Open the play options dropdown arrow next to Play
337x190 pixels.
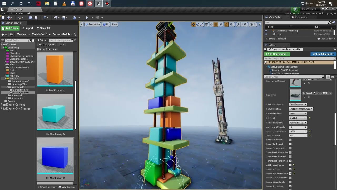pos(92,18)
